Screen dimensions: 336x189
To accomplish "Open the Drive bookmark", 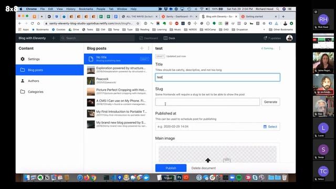I will point(73,29).
